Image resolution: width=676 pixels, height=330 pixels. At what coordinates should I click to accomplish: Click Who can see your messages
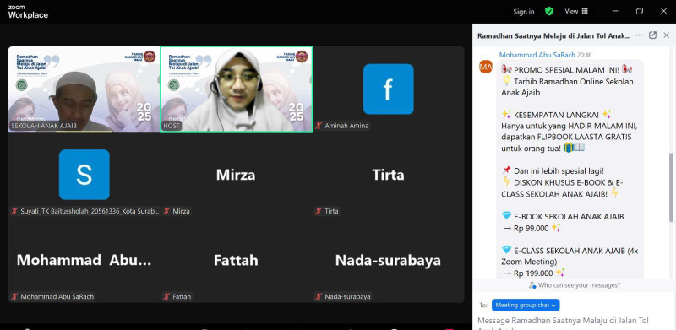point(575,285)
